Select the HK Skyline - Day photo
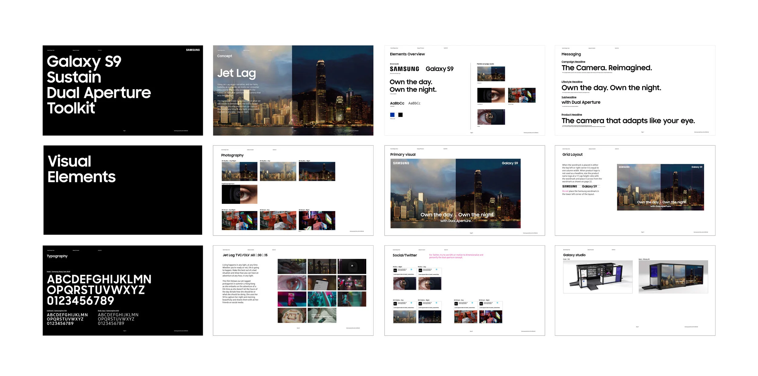Viewport: 758px width, 376px height. point(278,171)
